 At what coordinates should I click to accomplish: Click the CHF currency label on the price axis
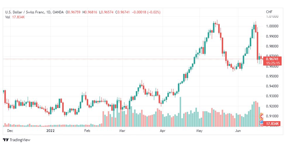[269, 12]
